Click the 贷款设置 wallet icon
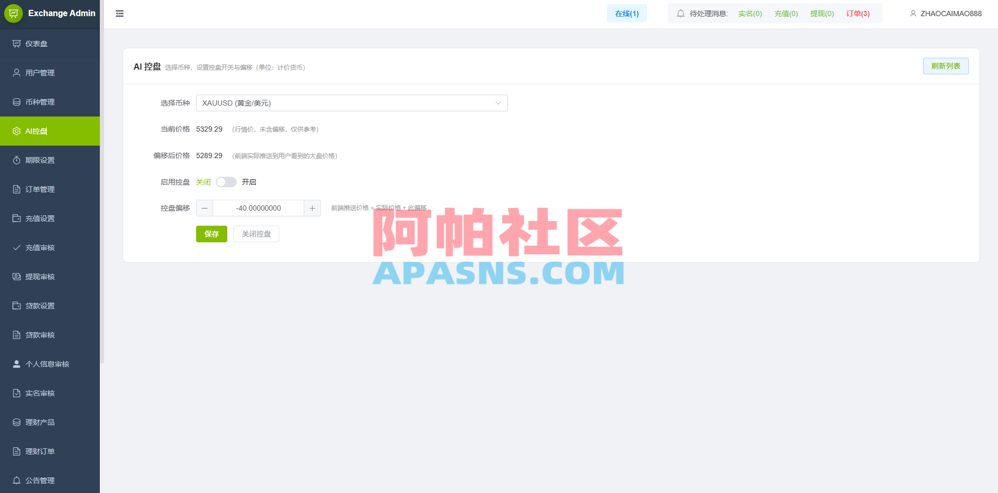Viewport: 998px width, 493px height. coord(17,306)
